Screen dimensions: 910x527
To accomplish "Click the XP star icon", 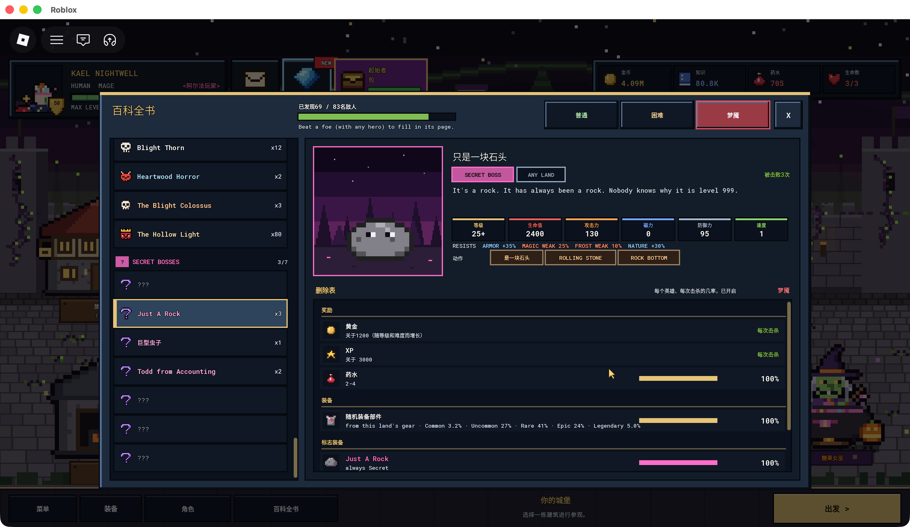I will coord(331,354).
